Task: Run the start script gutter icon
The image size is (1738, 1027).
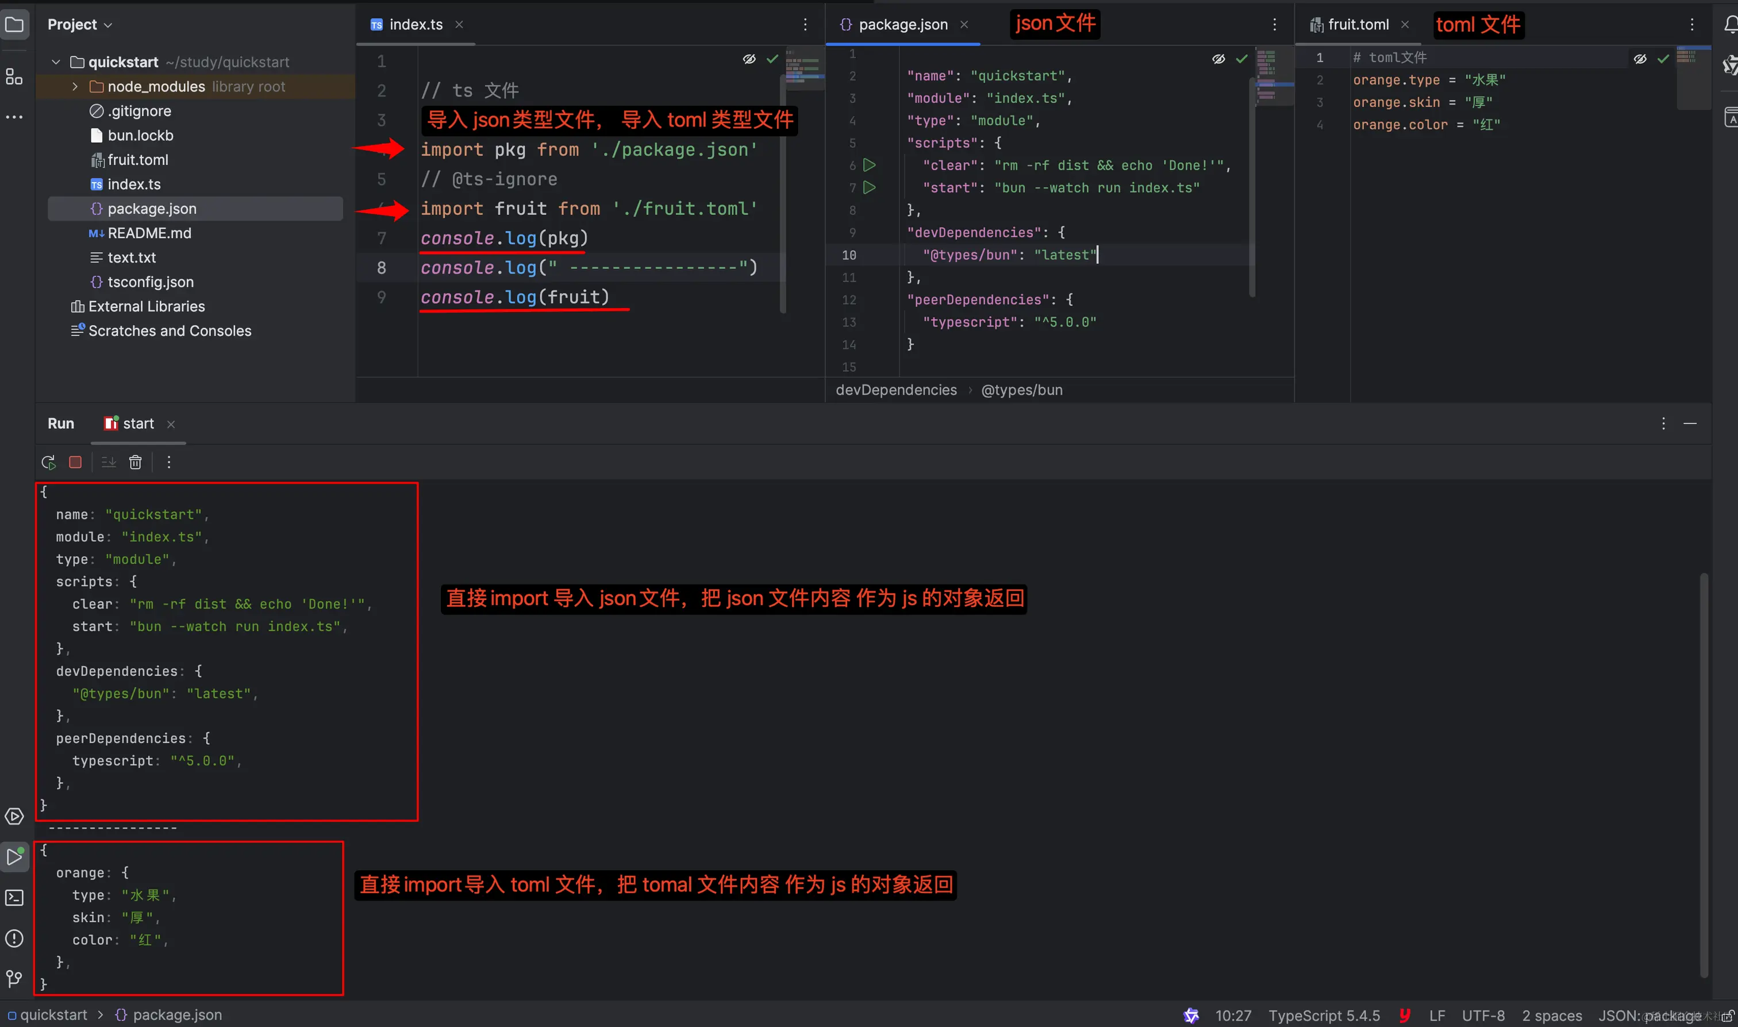Action: (870, 187)
